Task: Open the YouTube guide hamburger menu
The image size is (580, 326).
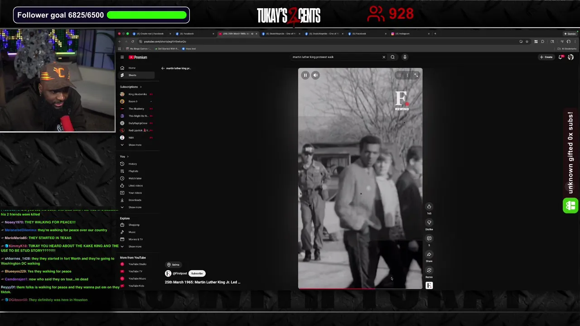Action: 122,57
